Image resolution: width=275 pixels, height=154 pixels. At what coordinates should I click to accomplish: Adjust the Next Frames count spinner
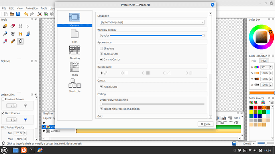(15, 120)
